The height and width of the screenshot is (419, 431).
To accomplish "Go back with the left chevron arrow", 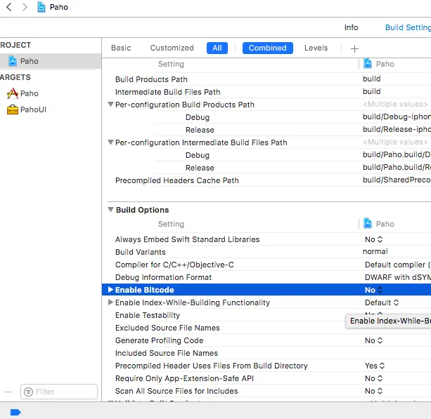I will pyautogui.click(x=9, y=7).
